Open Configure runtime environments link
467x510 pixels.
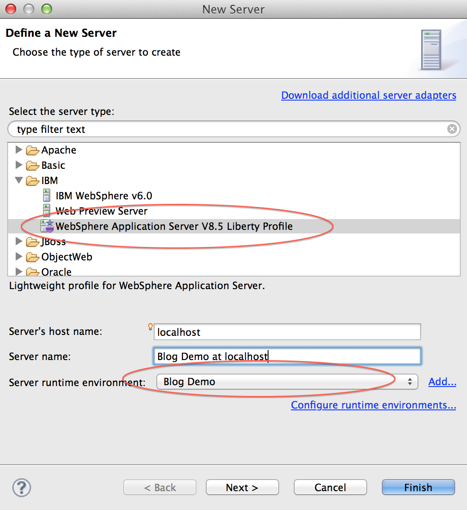tap(374, 405)
